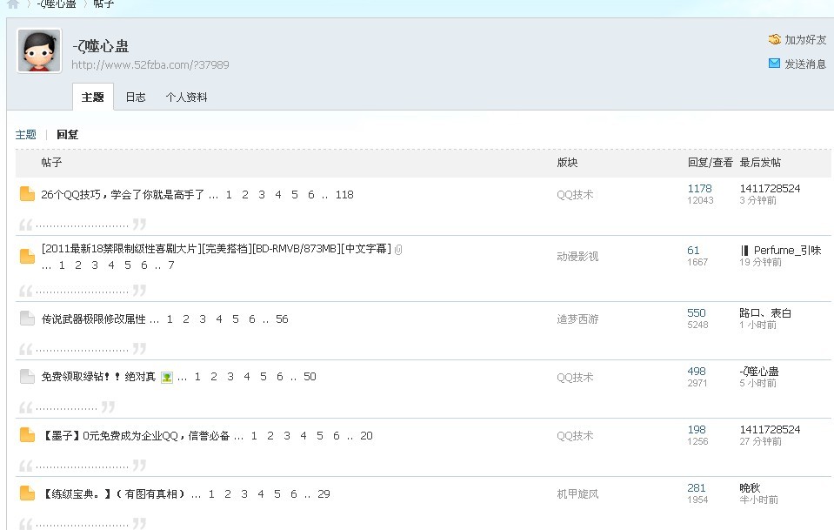The width and height of the screenshot is (834, 530).
Task: Click reply count 1178
Action: click(x=699, y=188)
